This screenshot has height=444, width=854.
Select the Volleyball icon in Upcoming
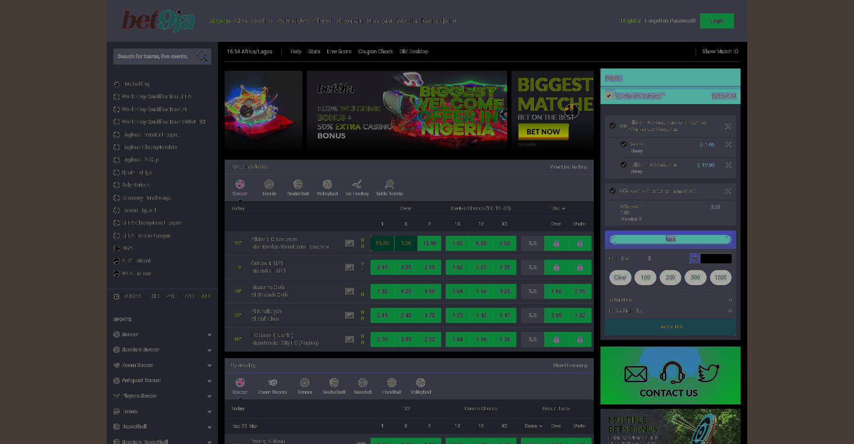pos(421,383)
